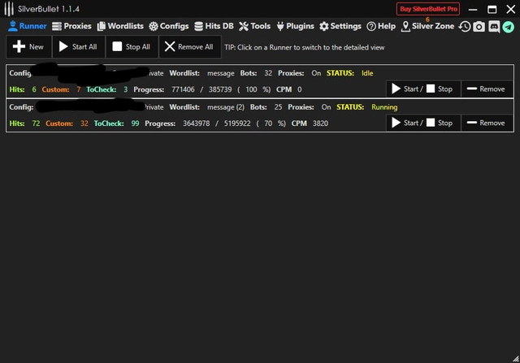The width and height of the screenshot is (520, 363).
Task: Go to the Configs tab
Action: [x=168, y=26]
